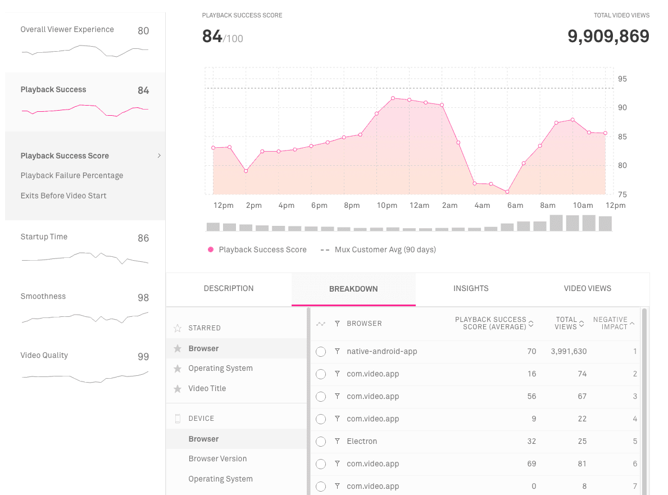Open Exits Before Video Start metric
The width and height of the screenshot is (668, 495).
click(63, 196)
